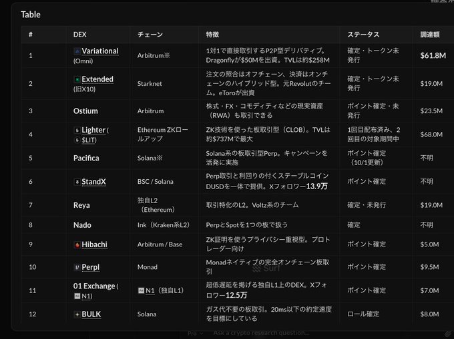Image resolution: width=454 pixels, height=339 pixels.
Task: Select the Pacifica DEX name cell
Action: 86,159
